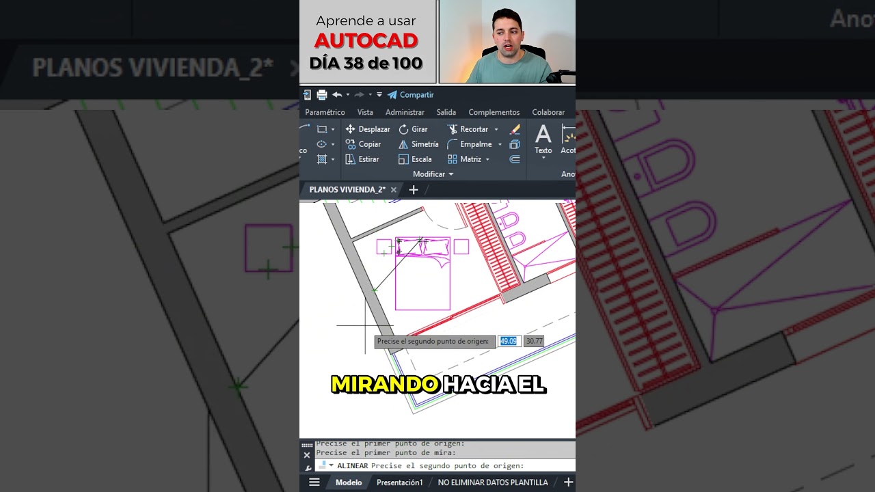Open the Hatch tool dropdown arrow
Image resolution: width=875 pixels, height=492 pixels.
click(333, 159)
